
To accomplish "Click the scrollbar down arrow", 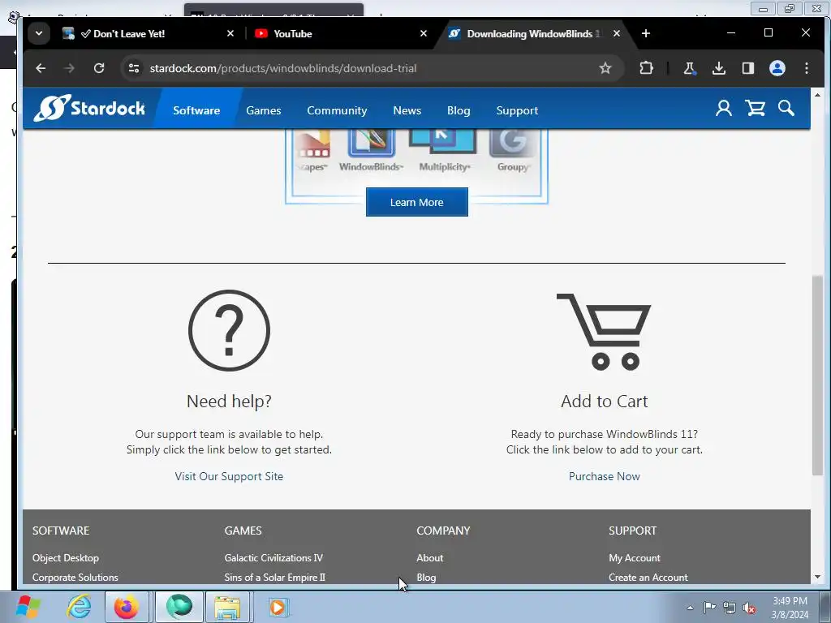I will [817, 577].
